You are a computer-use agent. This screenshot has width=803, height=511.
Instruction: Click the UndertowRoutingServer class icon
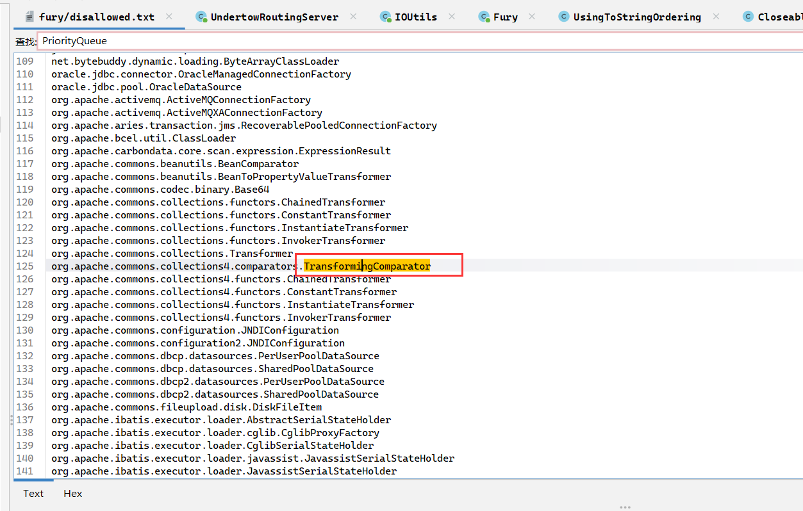pos(201,17)
